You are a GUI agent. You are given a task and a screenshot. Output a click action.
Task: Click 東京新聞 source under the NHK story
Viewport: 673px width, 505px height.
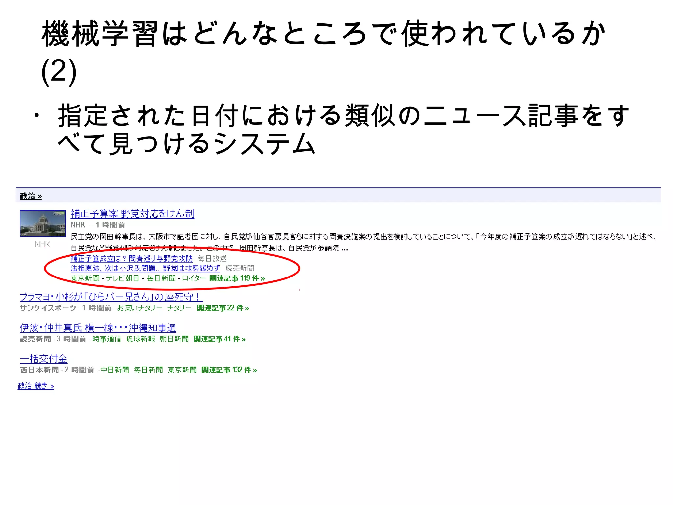[85, 278]
